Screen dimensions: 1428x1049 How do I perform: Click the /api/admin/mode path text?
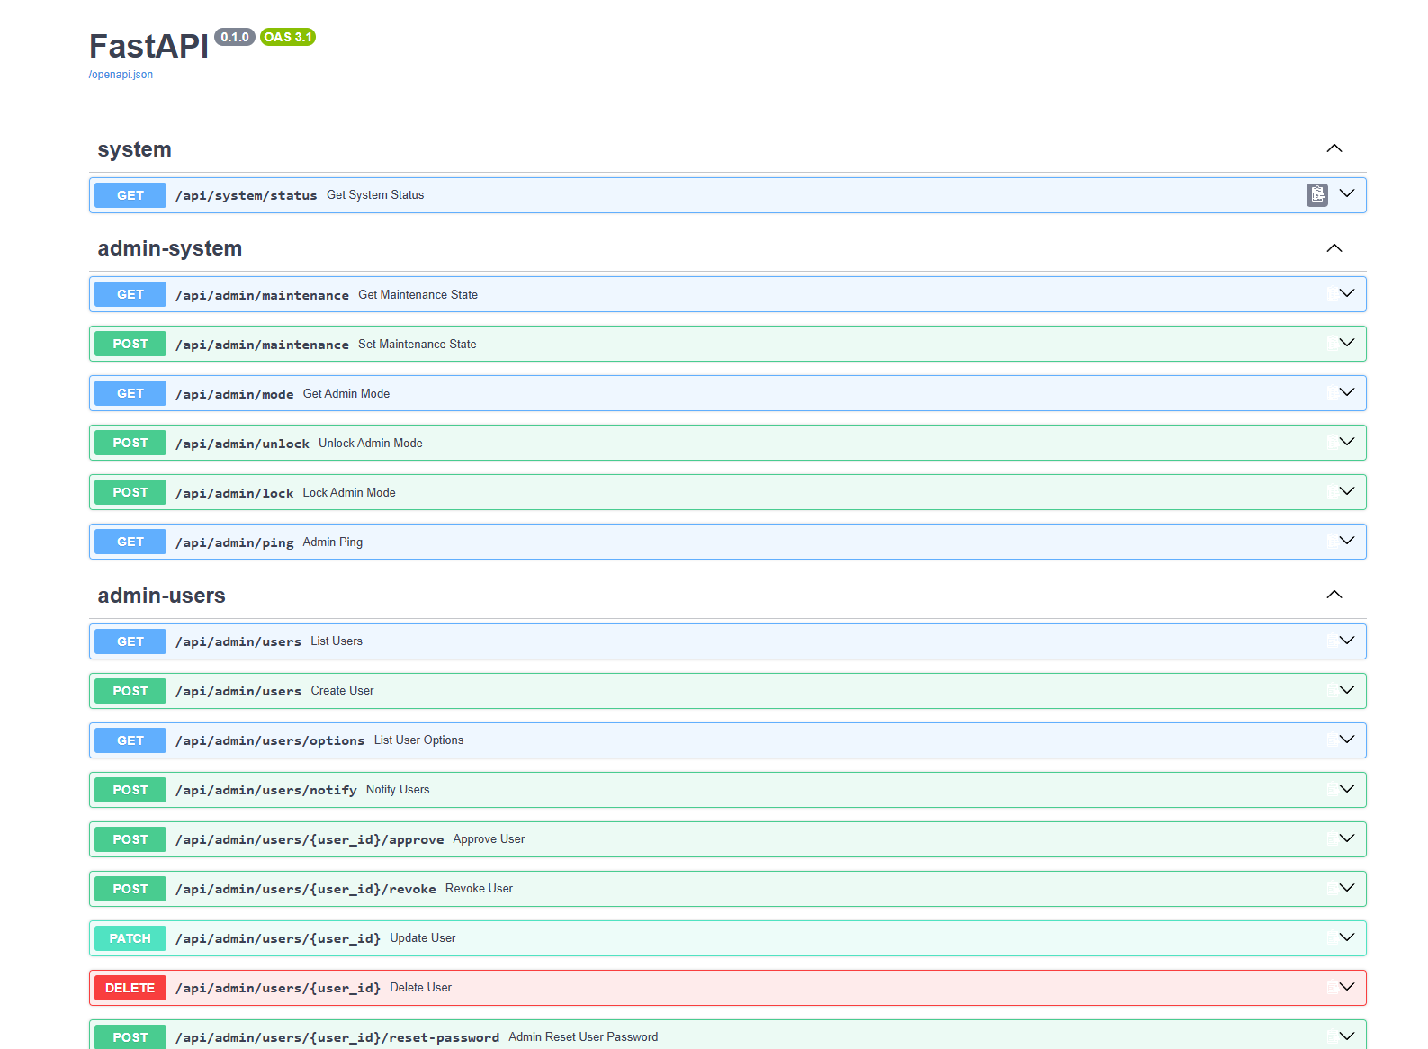[x=235, y=394]
